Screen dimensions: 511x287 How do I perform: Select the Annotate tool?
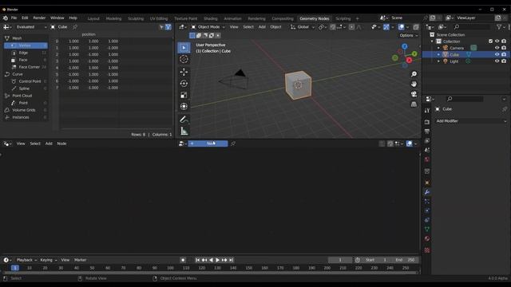point(184,120)
